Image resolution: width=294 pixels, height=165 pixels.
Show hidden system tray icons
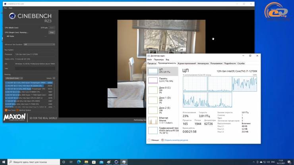coord(254,162)
